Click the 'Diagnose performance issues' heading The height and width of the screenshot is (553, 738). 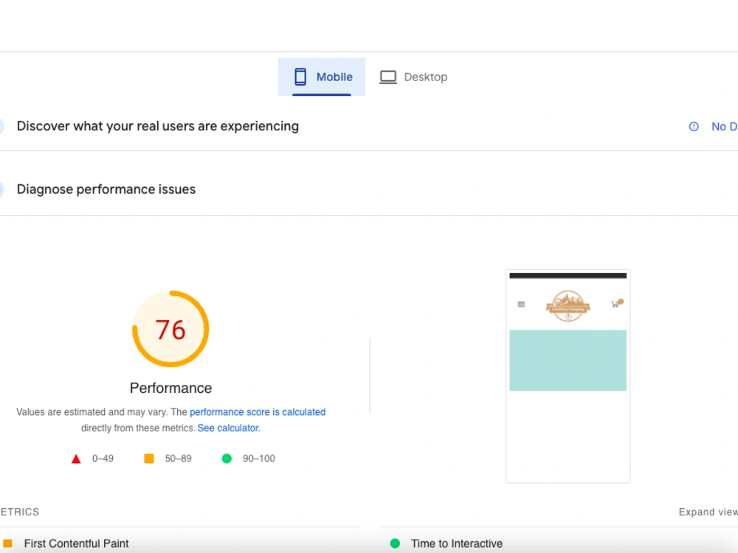pyautogui.click(x=106, y=189)
